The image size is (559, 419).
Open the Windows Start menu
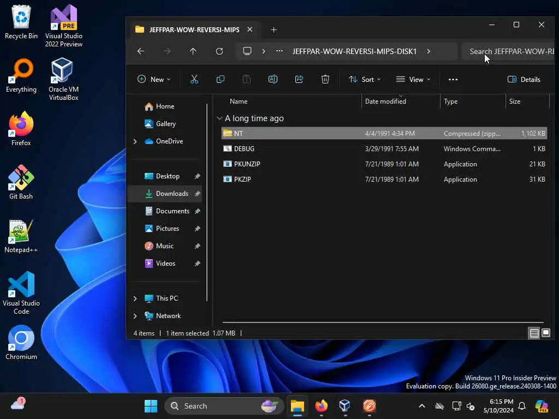tap(151, 406)
